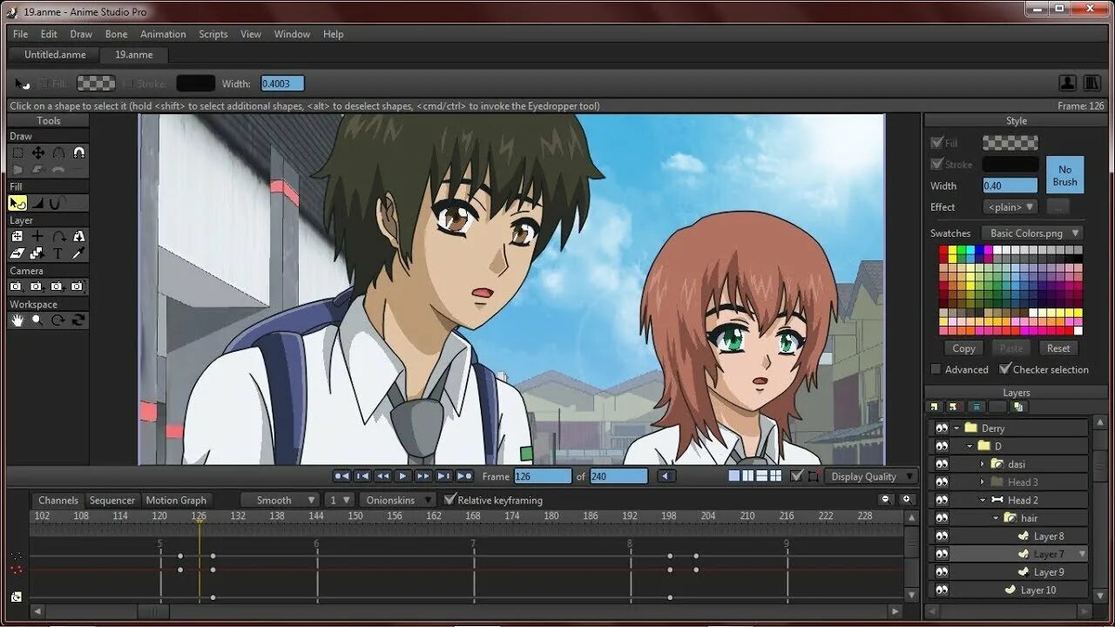Click the Duplicate Layer icon in Layers panel
This screenshot has width=1115, height=627.
955,407
